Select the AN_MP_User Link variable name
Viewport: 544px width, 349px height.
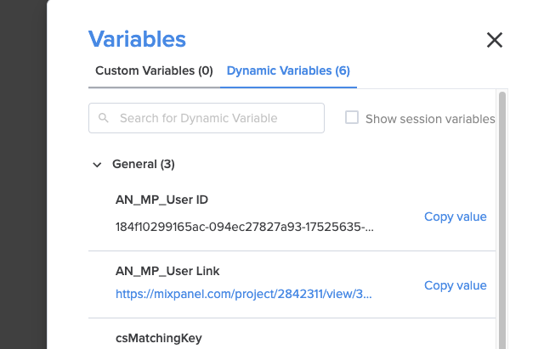[167, 271]
